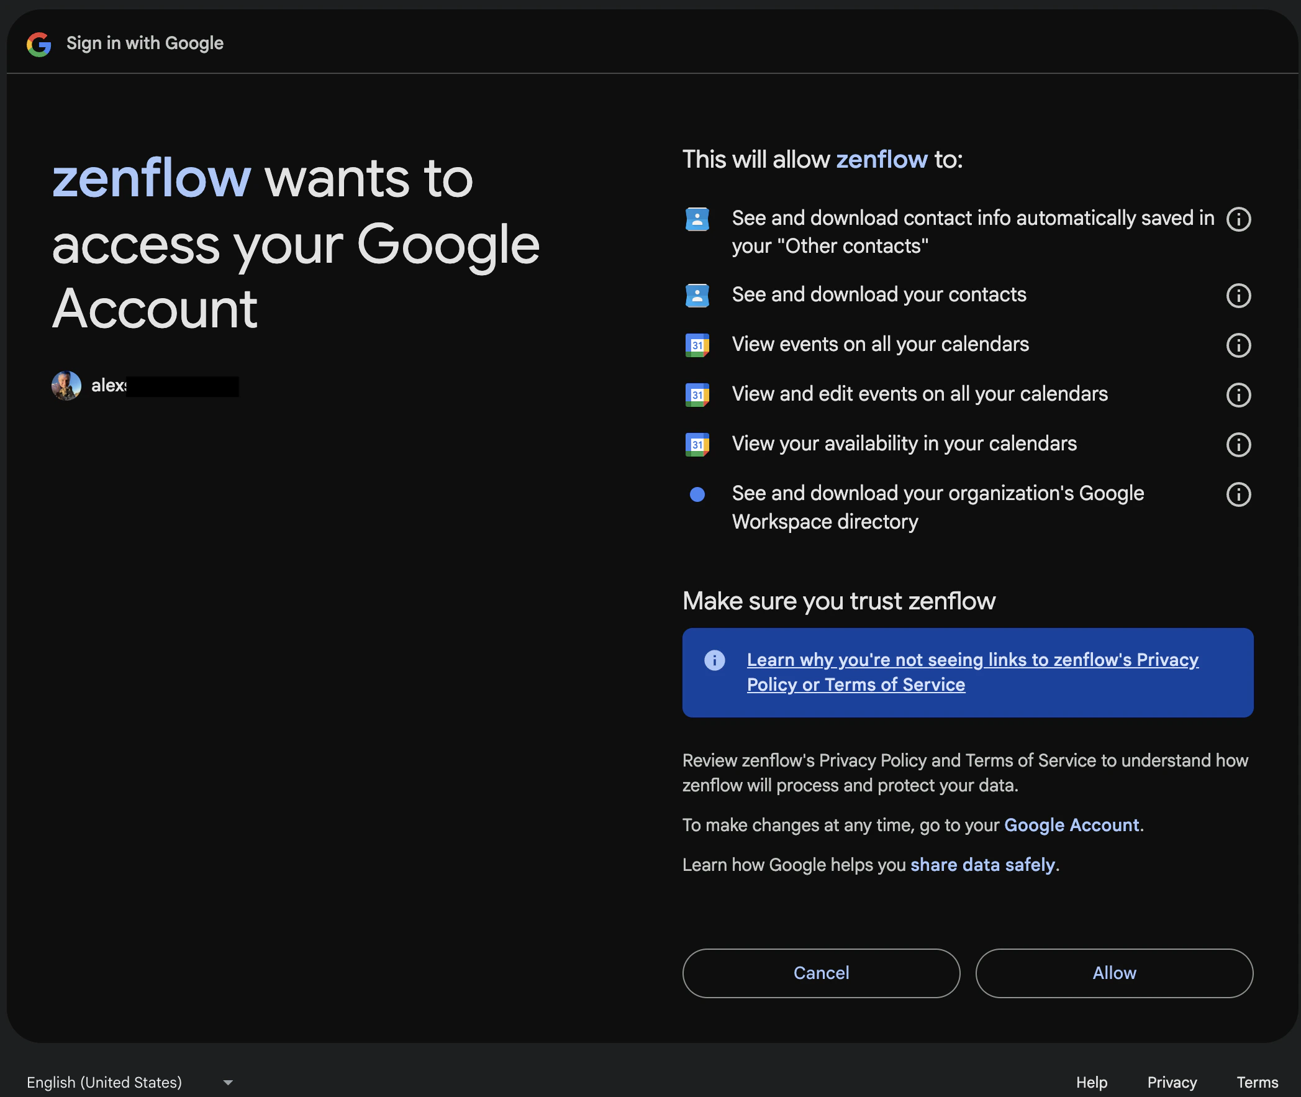Open info for 'View your availability' permission
The height and width of the screenshot is (1097, 1301).
pyautogui.click(x=1238, y=445)
